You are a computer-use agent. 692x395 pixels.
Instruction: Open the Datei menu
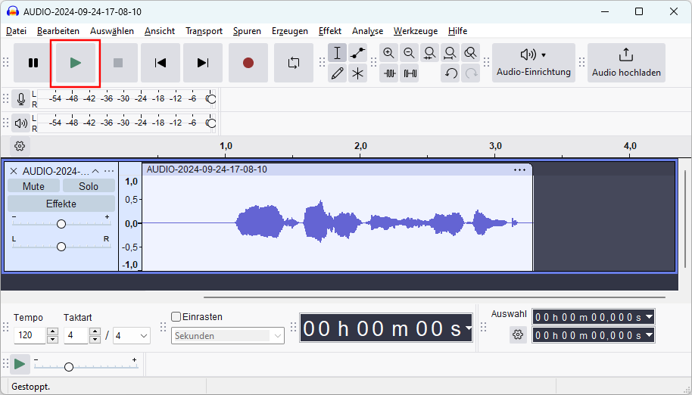17,31
